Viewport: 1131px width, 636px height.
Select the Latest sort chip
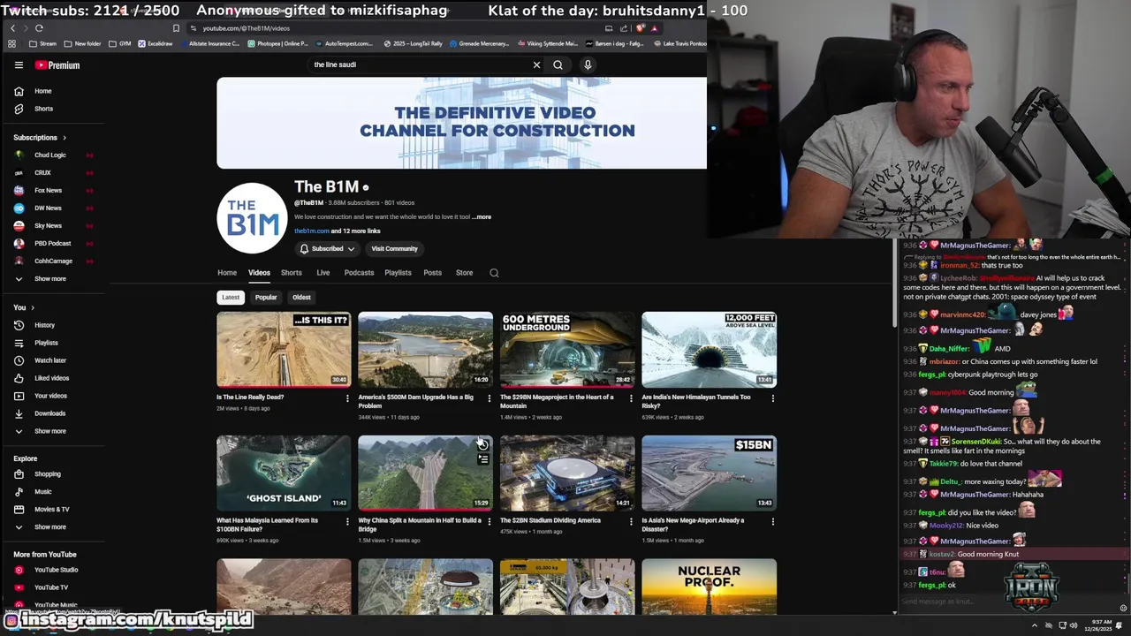click(231, 297)
